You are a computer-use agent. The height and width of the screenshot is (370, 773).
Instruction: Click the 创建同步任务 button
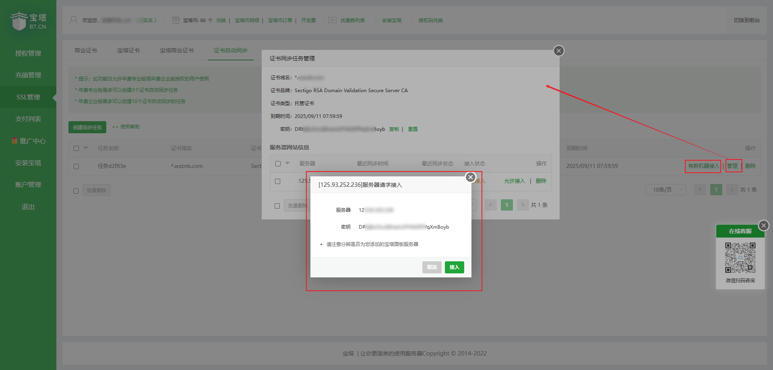87,127
